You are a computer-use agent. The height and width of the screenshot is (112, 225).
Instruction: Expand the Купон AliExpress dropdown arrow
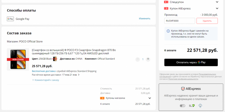click(217, 9)
